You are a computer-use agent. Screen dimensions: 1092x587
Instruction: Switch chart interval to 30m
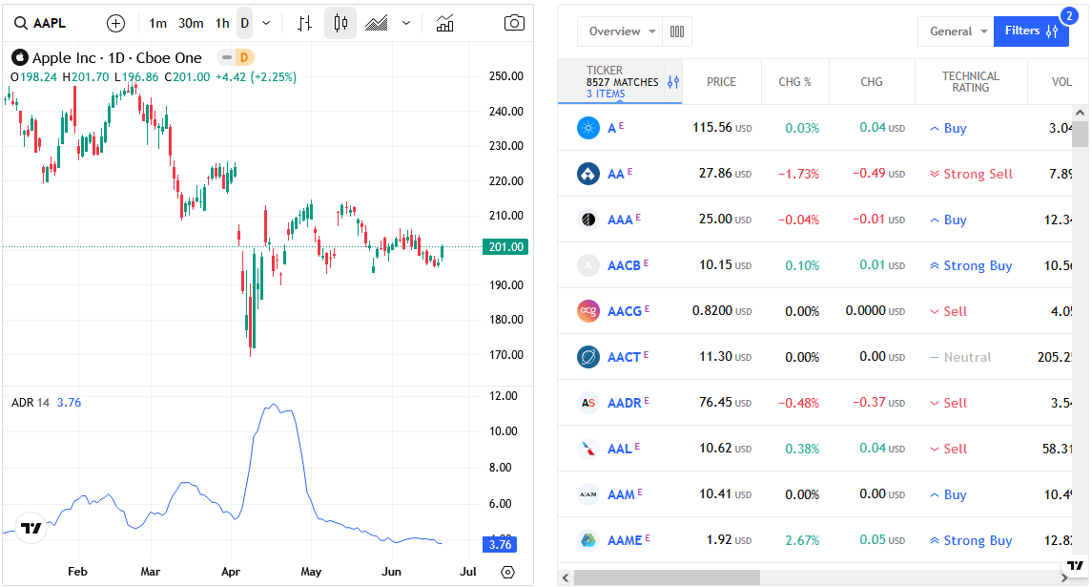tap(191, 23)
